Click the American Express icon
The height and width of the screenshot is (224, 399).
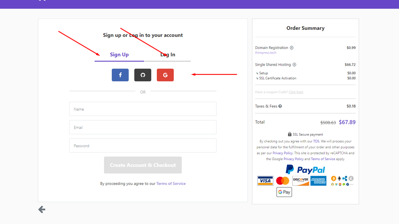tap(318, 181)
